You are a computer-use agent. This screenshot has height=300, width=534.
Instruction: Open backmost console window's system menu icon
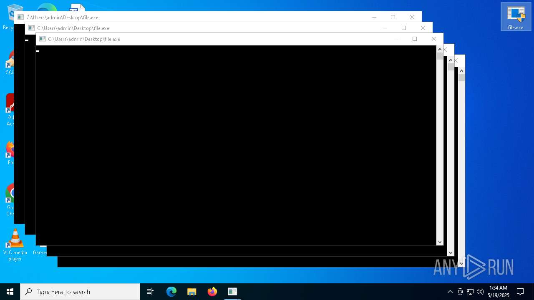(20, 17)
